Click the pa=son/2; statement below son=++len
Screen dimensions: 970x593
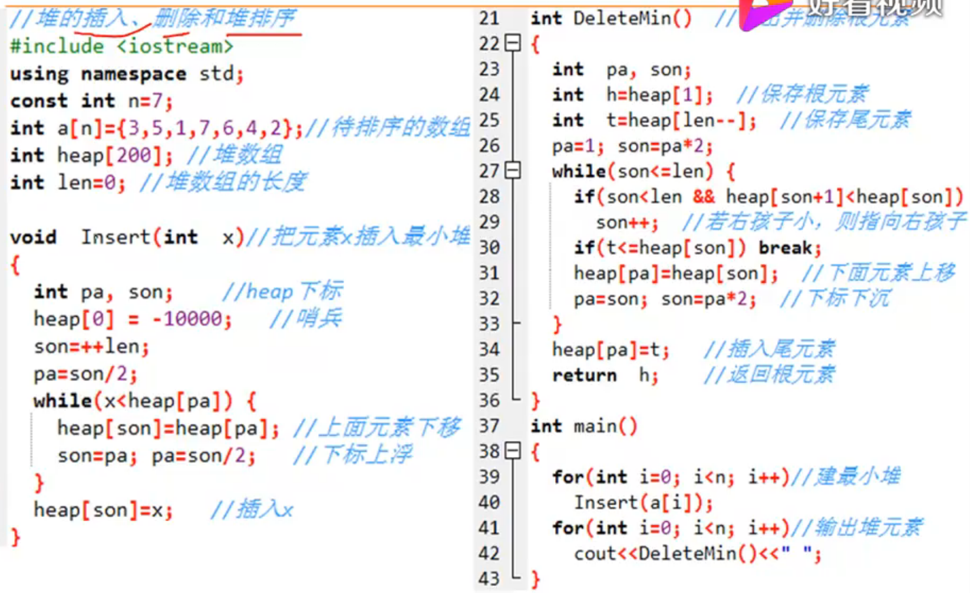(85, 373)
